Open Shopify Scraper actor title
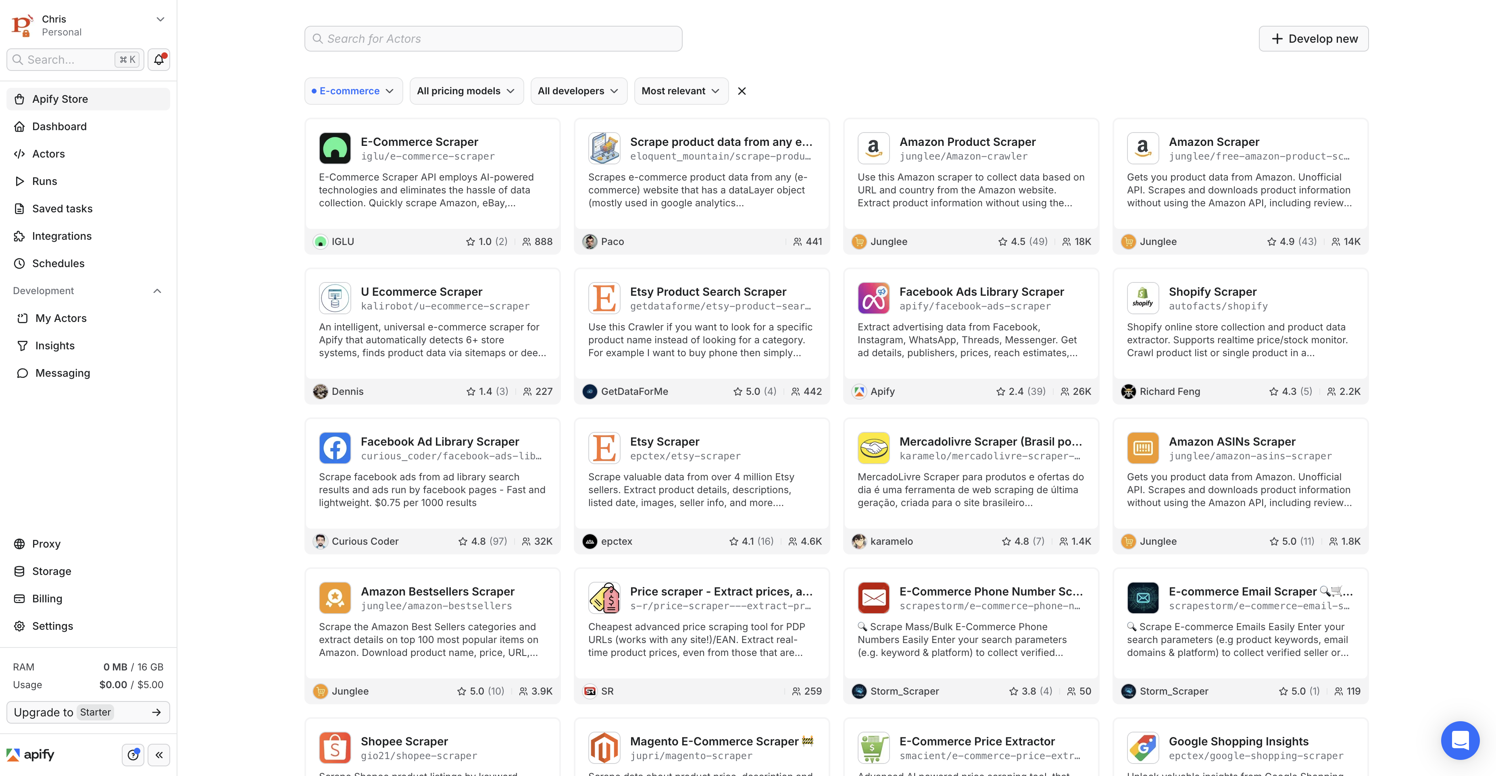 [1212, 291]
